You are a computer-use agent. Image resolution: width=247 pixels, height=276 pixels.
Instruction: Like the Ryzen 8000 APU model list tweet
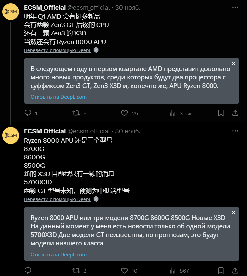(x=124, y=270)
